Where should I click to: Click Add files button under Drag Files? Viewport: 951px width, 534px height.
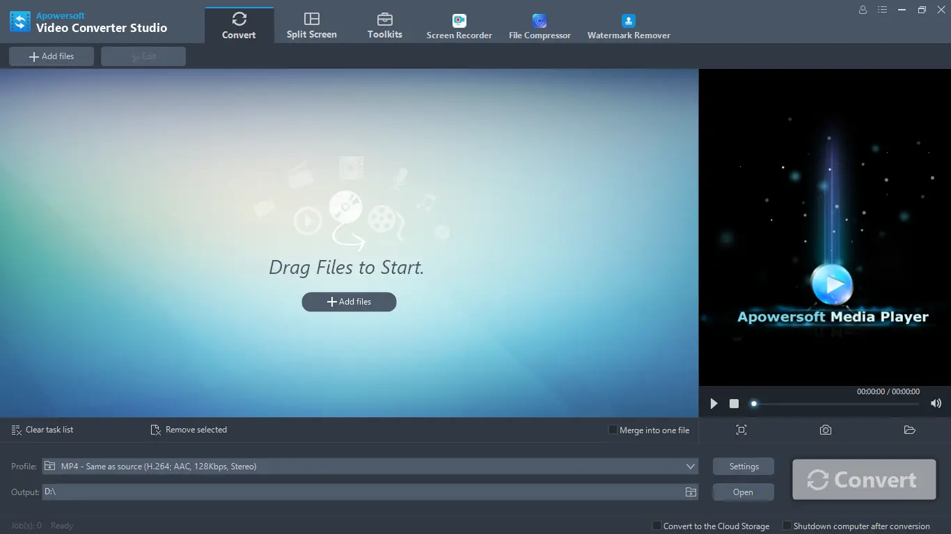click(349, 302)
